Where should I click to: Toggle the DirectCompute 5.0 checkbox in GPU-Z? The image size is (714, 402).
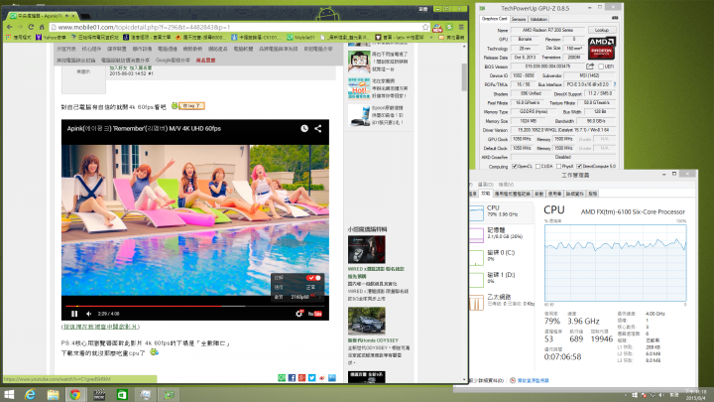pos(579,167)
